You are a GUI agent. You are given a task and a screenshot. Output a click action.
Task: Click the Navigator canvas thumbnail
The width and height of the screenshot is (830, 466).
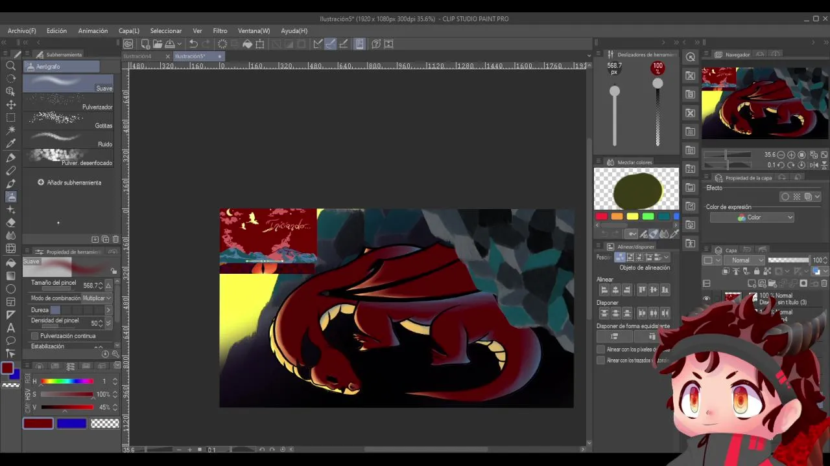coord(765,102)
